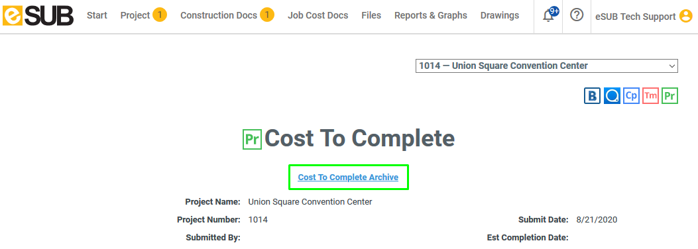Viewport: 698px width, 249px height.
Task: Navigate to the Drawings menu item
Action: point(499,16)
